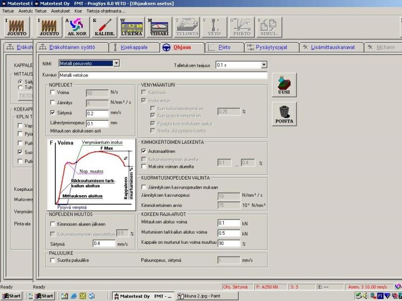Click the VETO tensile test icon
The width and height of the screenshot is (402, 301).
pyautogui.click(x=214, y=27)
